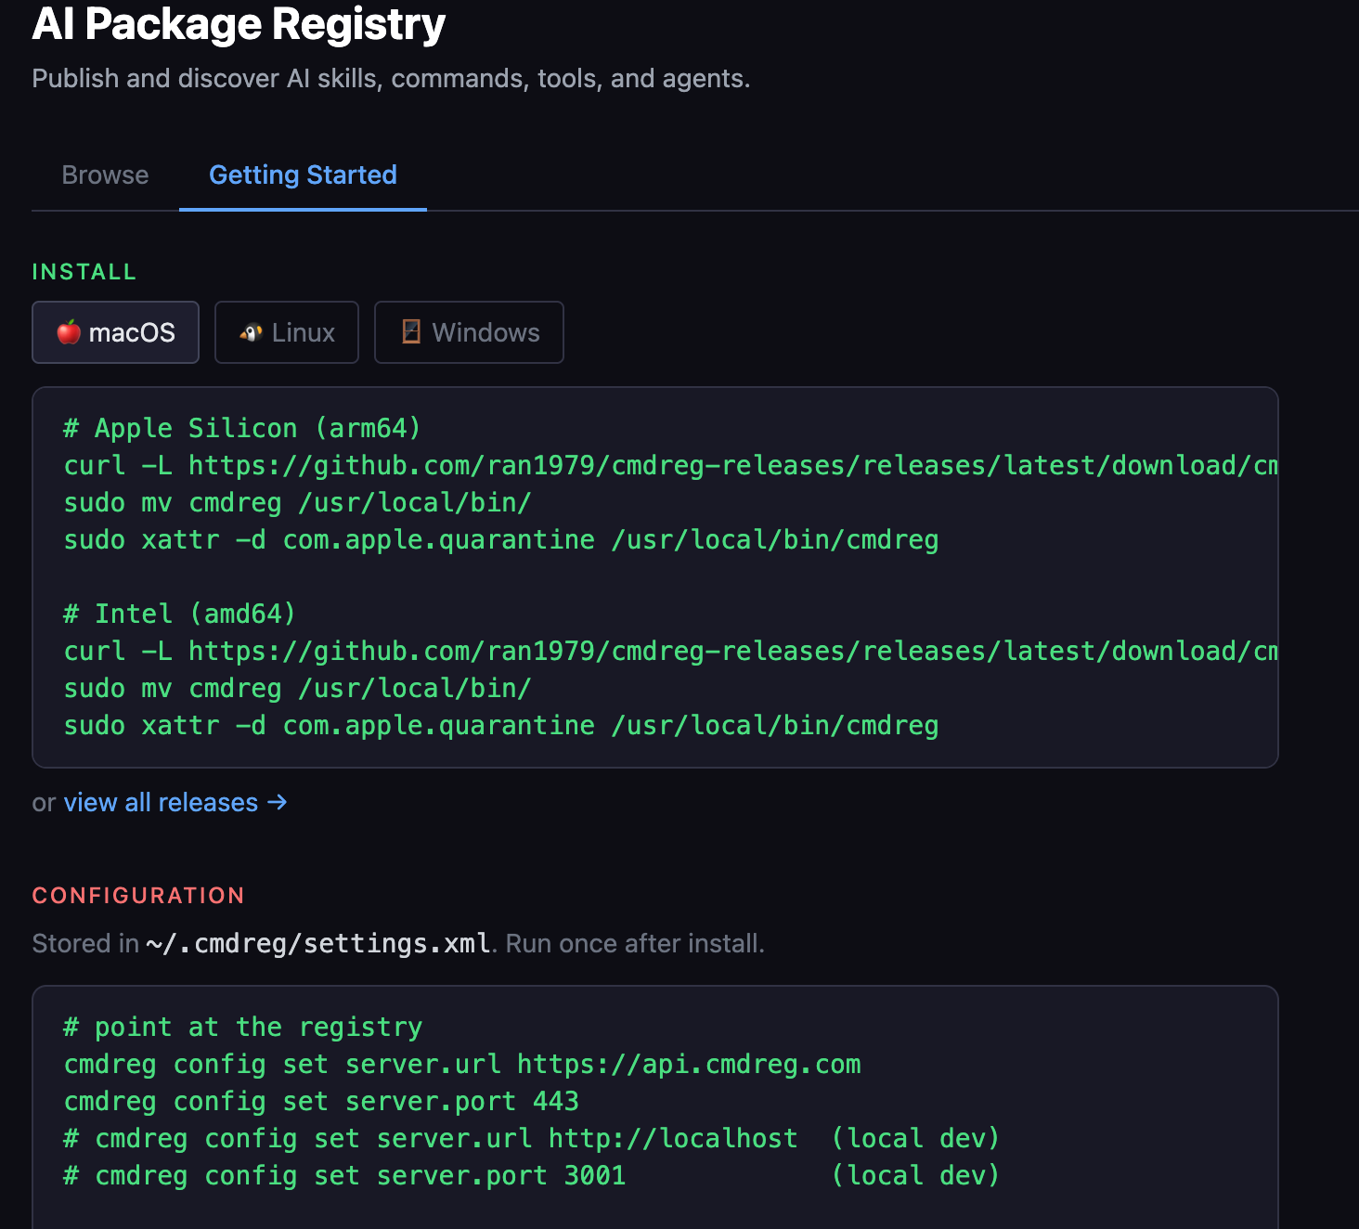Select the macOS install option

115,332
